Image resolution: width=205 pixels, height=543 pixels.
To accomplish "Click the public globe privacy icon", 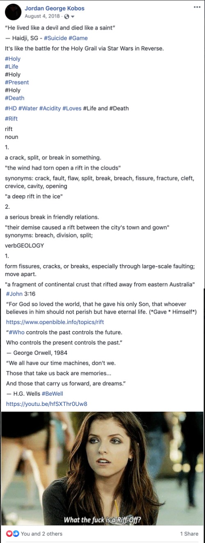I will click(x=66, y=16).
